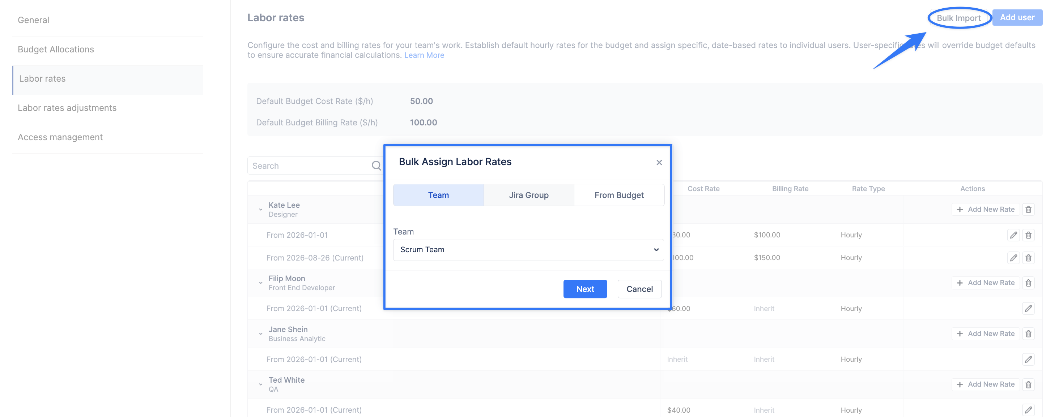Click the search magnifier icon
1059x417 pixels.
[x=376, y=166]
